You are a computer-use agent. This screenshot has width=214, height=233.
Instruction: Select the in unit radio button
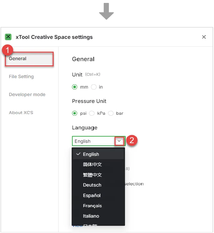(94, 87)
